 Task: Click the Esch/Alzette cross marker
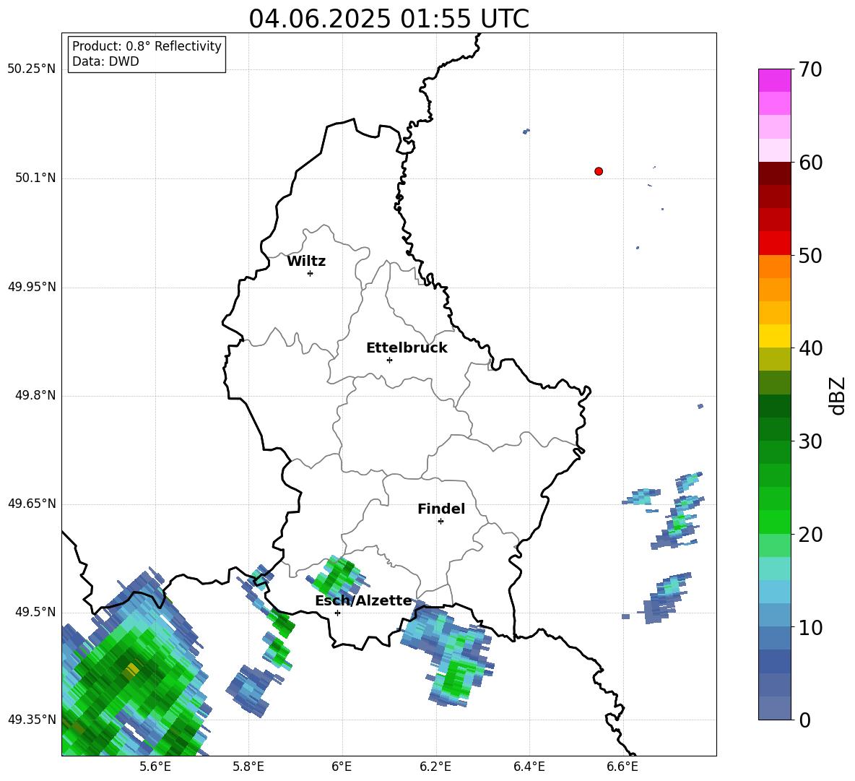click(337, 613)
